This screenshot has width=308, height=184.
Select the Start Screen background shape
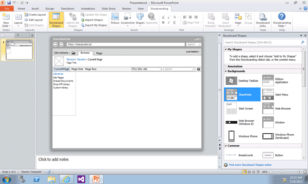242,108
